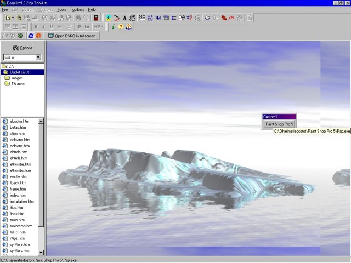
Task: Click Open ESKO in fullscreen button
Action: (x=71, y=36)
